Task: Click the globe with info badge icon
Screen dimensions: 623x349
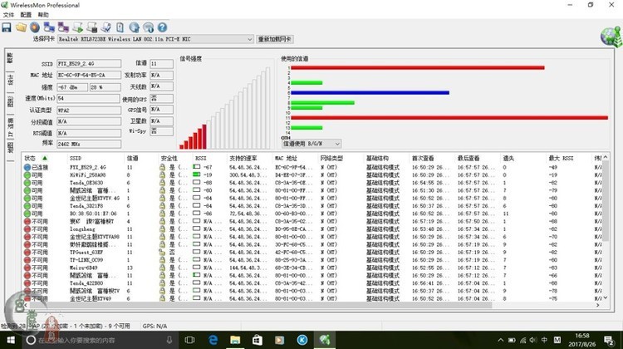Action: pyautogui.click(x=148, y=27)
